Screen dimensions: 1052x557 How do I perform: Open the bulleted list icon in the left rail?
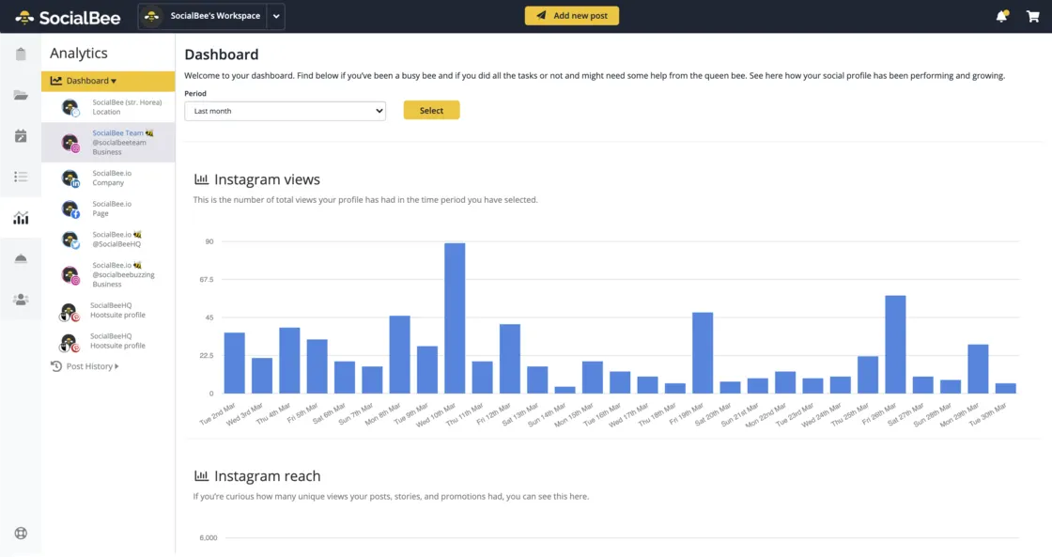click(21, 178)
